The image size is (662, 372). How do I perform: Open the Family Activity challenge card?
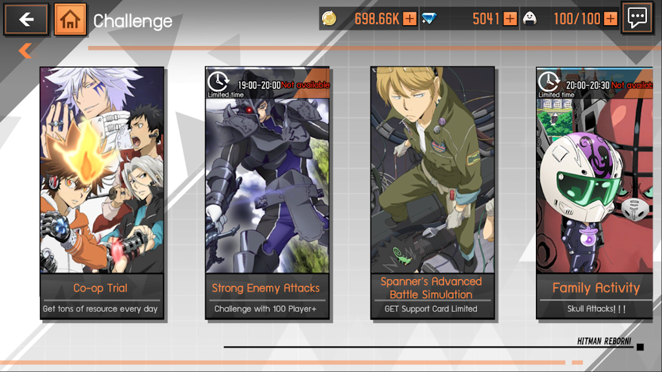[595, 192]
